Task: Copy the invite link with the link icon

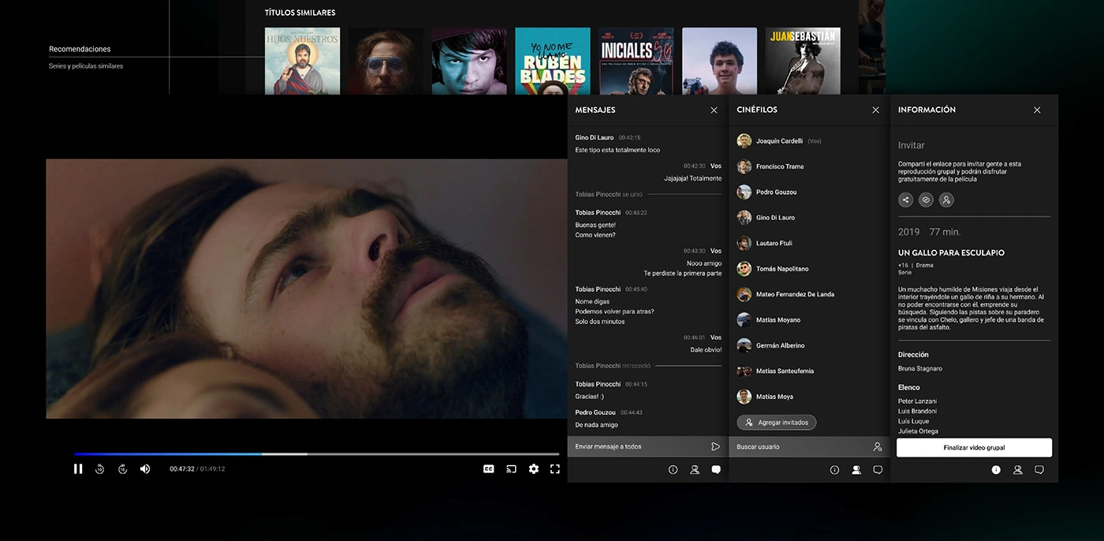Action: click(x=926, y=200)
